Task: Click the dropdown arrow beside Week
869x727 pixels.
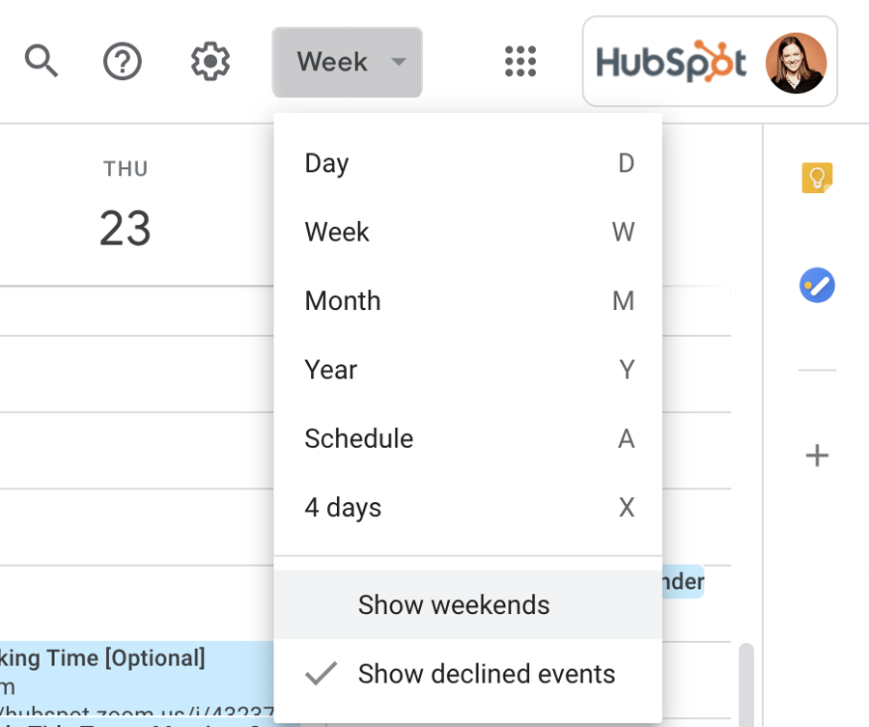Action: point(399,62)
